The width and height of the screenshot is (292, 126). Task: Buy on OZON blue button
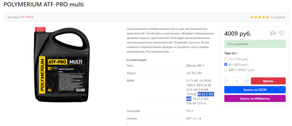coord(255,90)
